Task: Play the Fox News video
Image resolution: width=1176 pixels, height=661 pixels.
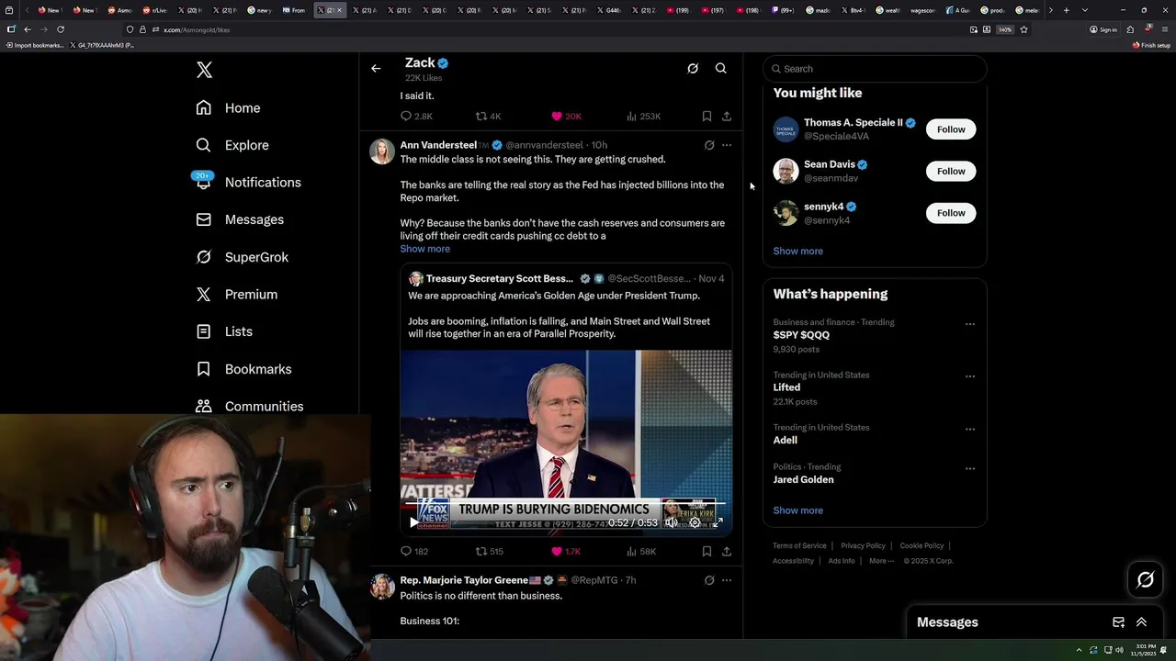Action: [413, 522]
